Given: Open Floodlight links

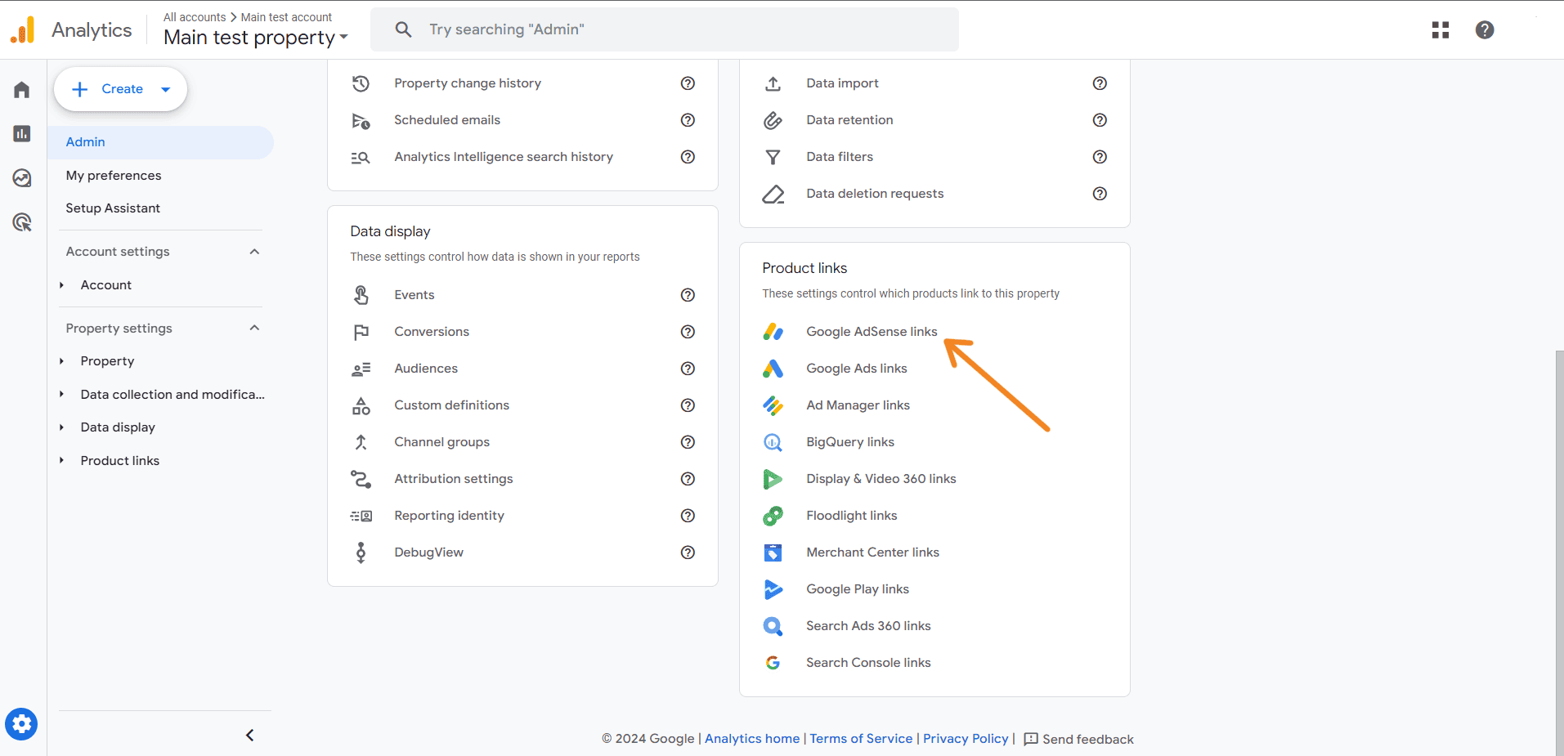Looking at the screenshot, I should [x=852, y=516].
